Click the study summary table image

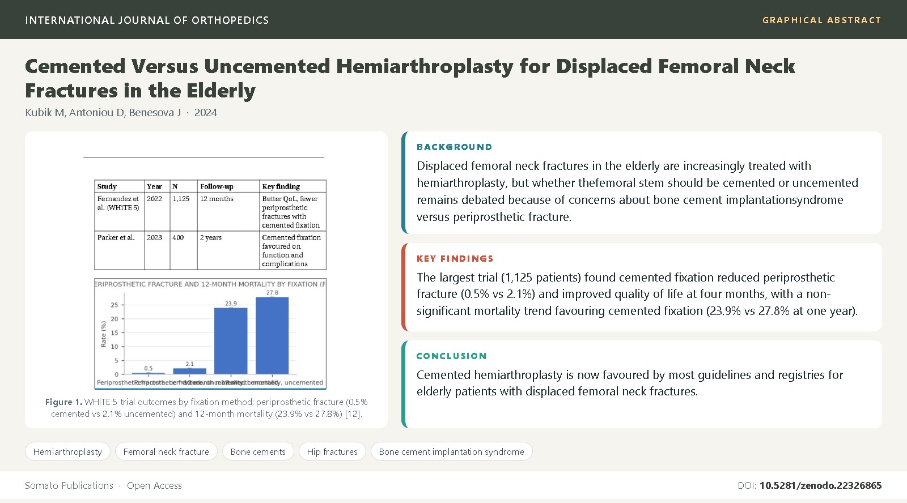coord(210,224)
